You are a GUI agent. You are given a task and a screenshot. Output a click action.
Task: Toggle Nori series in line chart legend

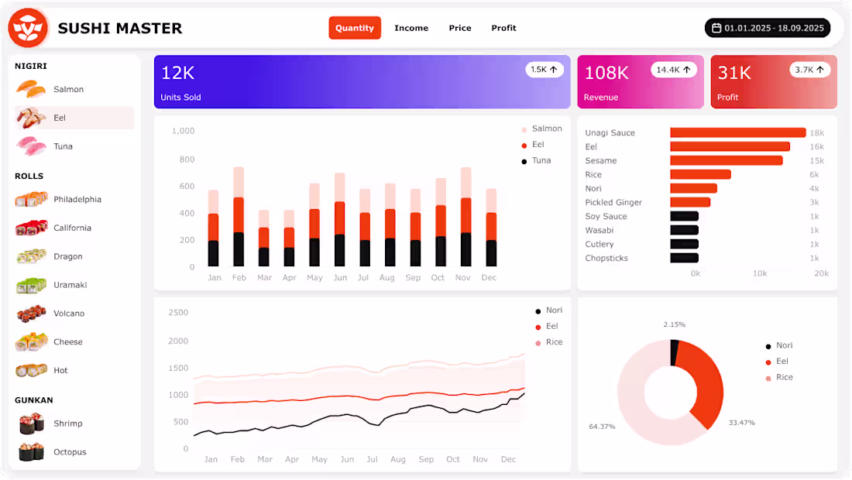click(x=549, y=310)
